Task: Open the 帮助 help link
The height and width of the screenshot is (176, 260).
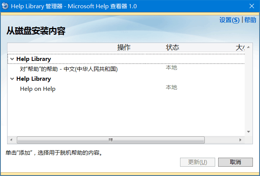Action: (x=250, y=20)
